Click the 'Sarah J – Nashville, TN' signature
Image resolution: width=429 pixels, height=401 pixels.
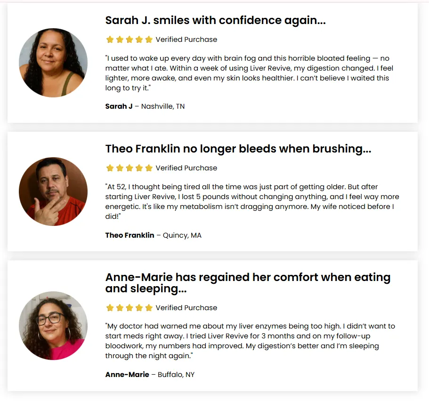145,106
